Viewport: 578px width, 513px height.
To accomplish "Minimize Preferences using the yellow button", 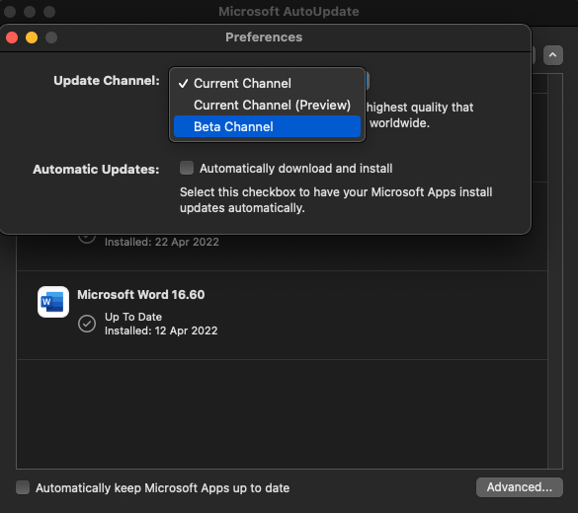I will [32, 37].
